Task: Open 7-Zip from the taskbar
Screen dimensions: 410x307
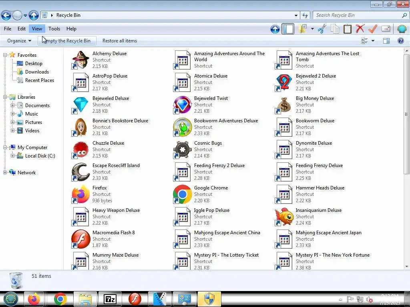Action: 110,299
